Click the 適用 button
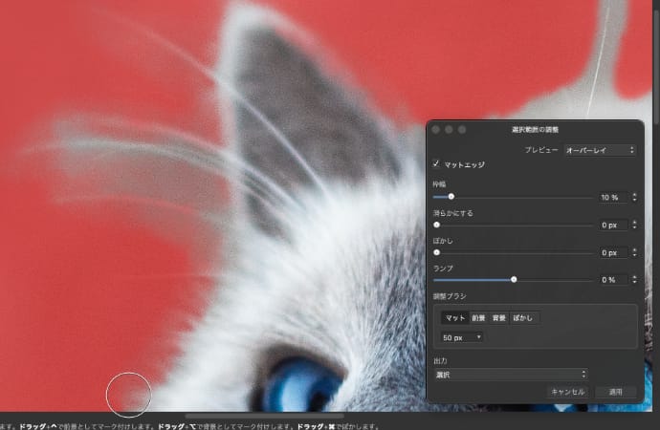 [615, 392]
